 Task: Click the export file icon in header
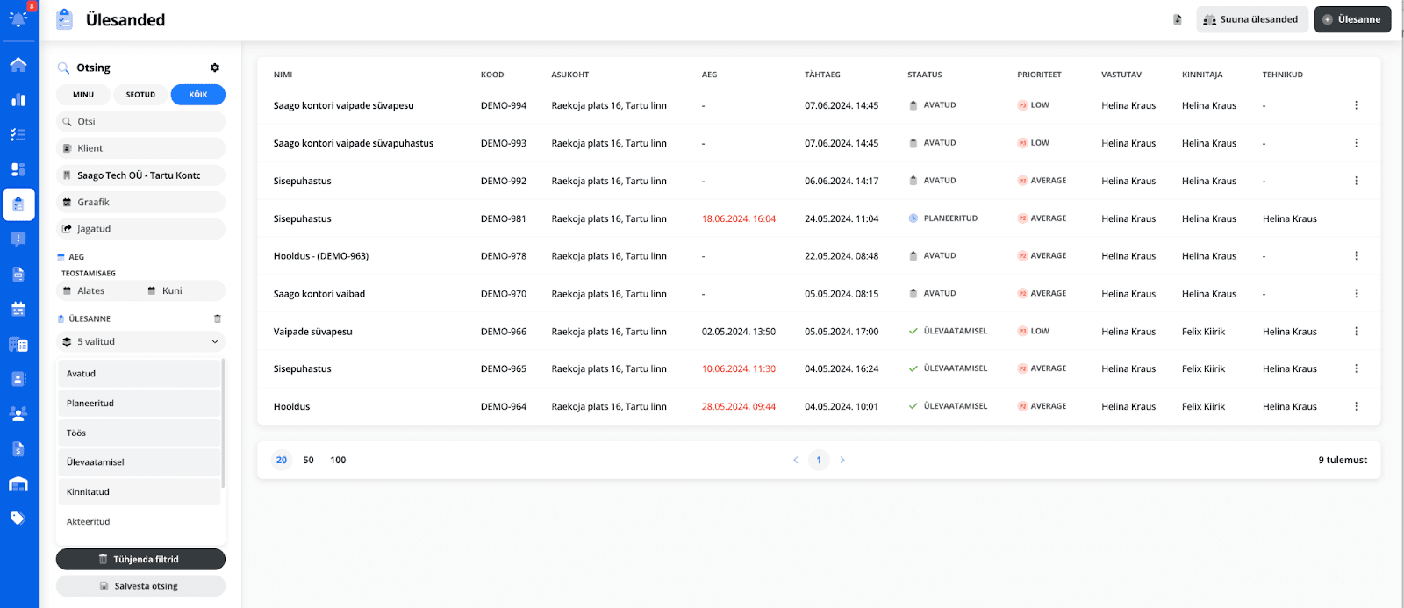coord(1178,19)
